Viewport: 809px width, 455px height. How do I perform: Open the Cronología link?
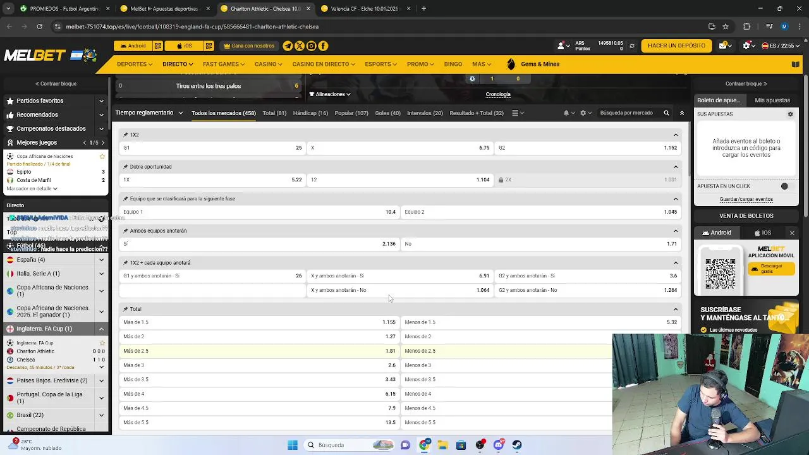coord(498,94)
